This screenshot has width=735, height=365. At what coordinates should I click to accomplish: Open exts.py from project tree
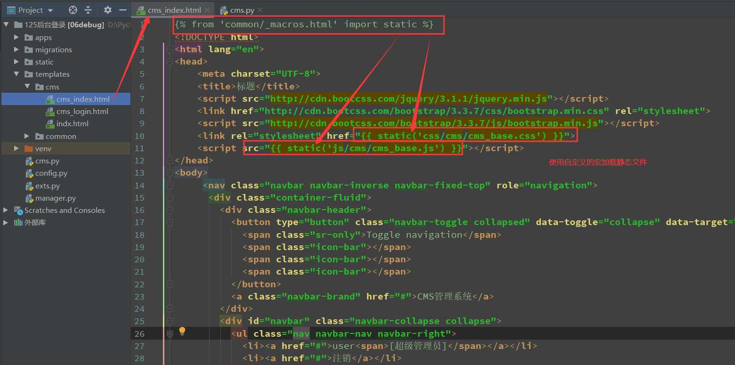click(x=48, y=186)
